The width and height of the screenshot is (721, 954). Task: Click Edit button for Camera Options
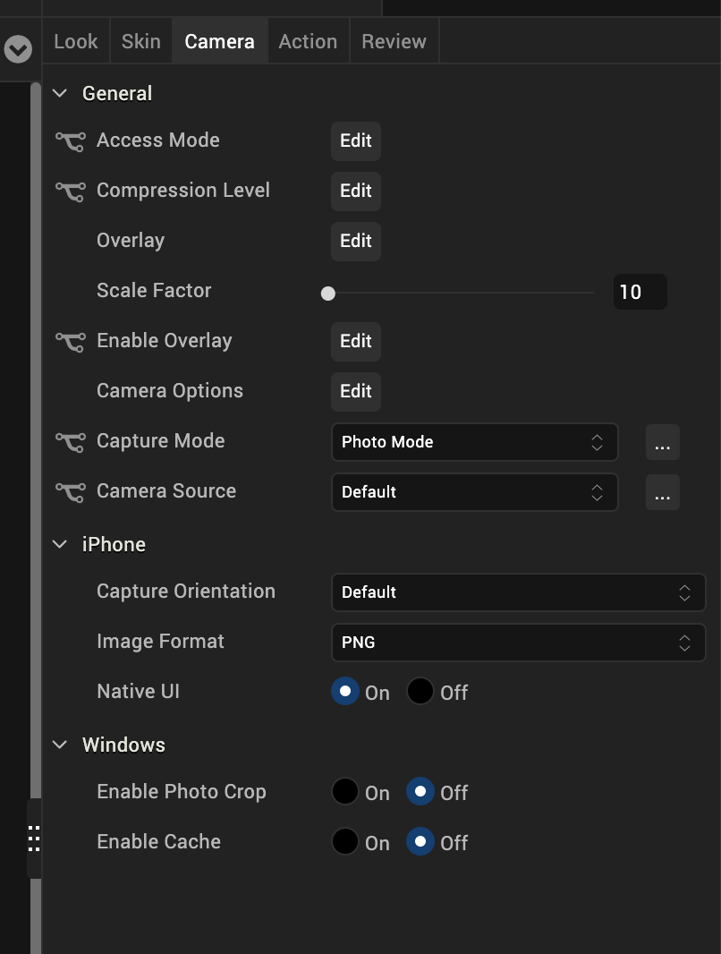[x=355, y=392]
